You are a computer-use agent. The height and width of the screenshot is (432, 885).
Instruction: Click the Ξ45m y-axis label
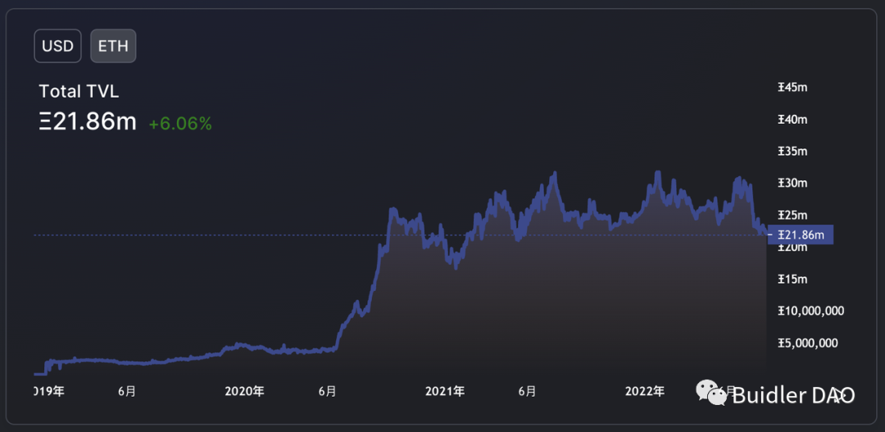point(792,88)
